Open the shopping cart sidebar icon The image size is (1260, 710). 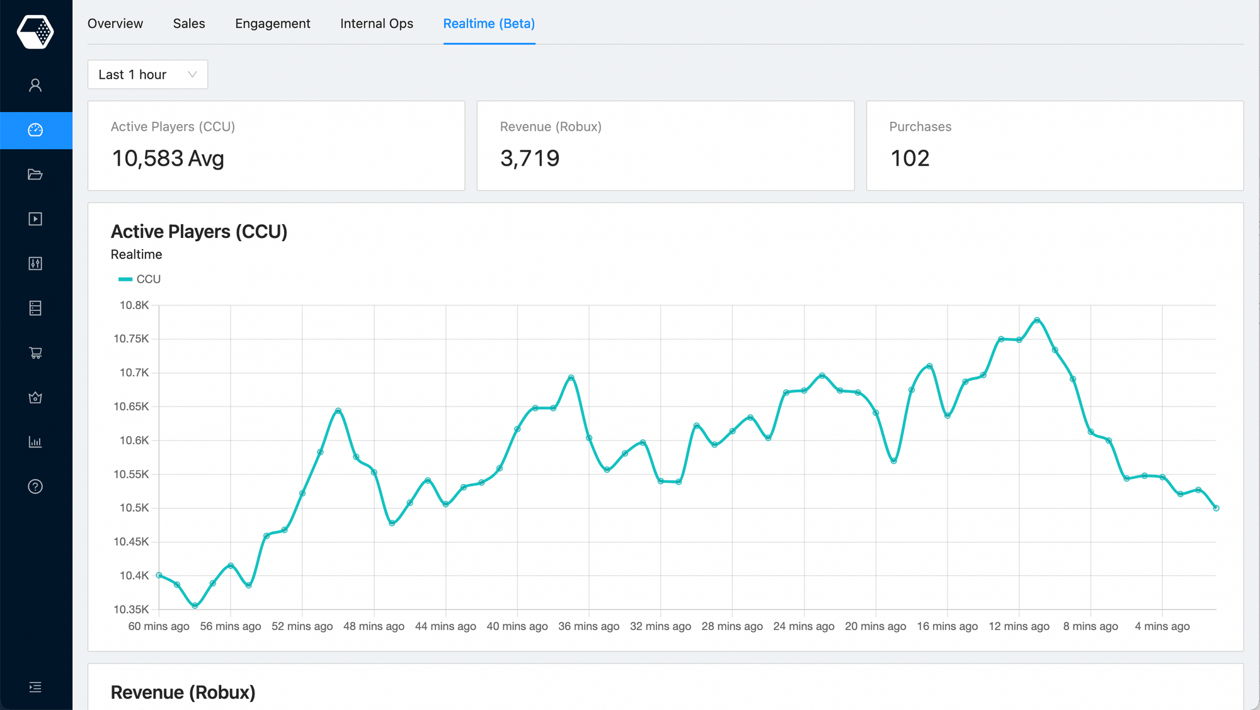tap(35, 353)
